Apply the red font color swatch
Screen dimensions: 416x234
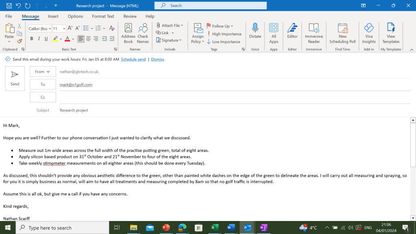(x=67, y=39)
